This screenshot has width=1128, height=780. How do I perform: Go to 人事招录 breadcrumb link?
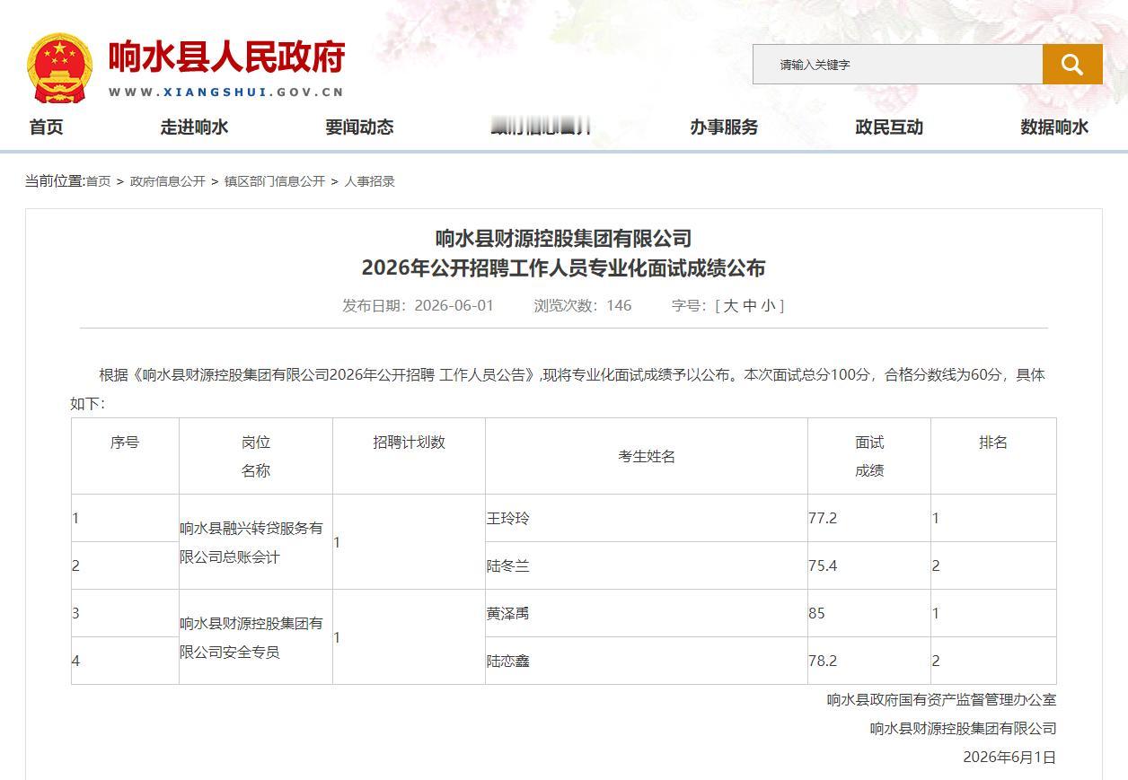(370, 181)
